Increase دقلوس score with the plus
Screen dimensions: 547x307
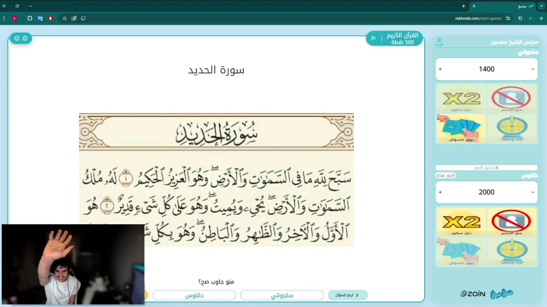[440, 192]
